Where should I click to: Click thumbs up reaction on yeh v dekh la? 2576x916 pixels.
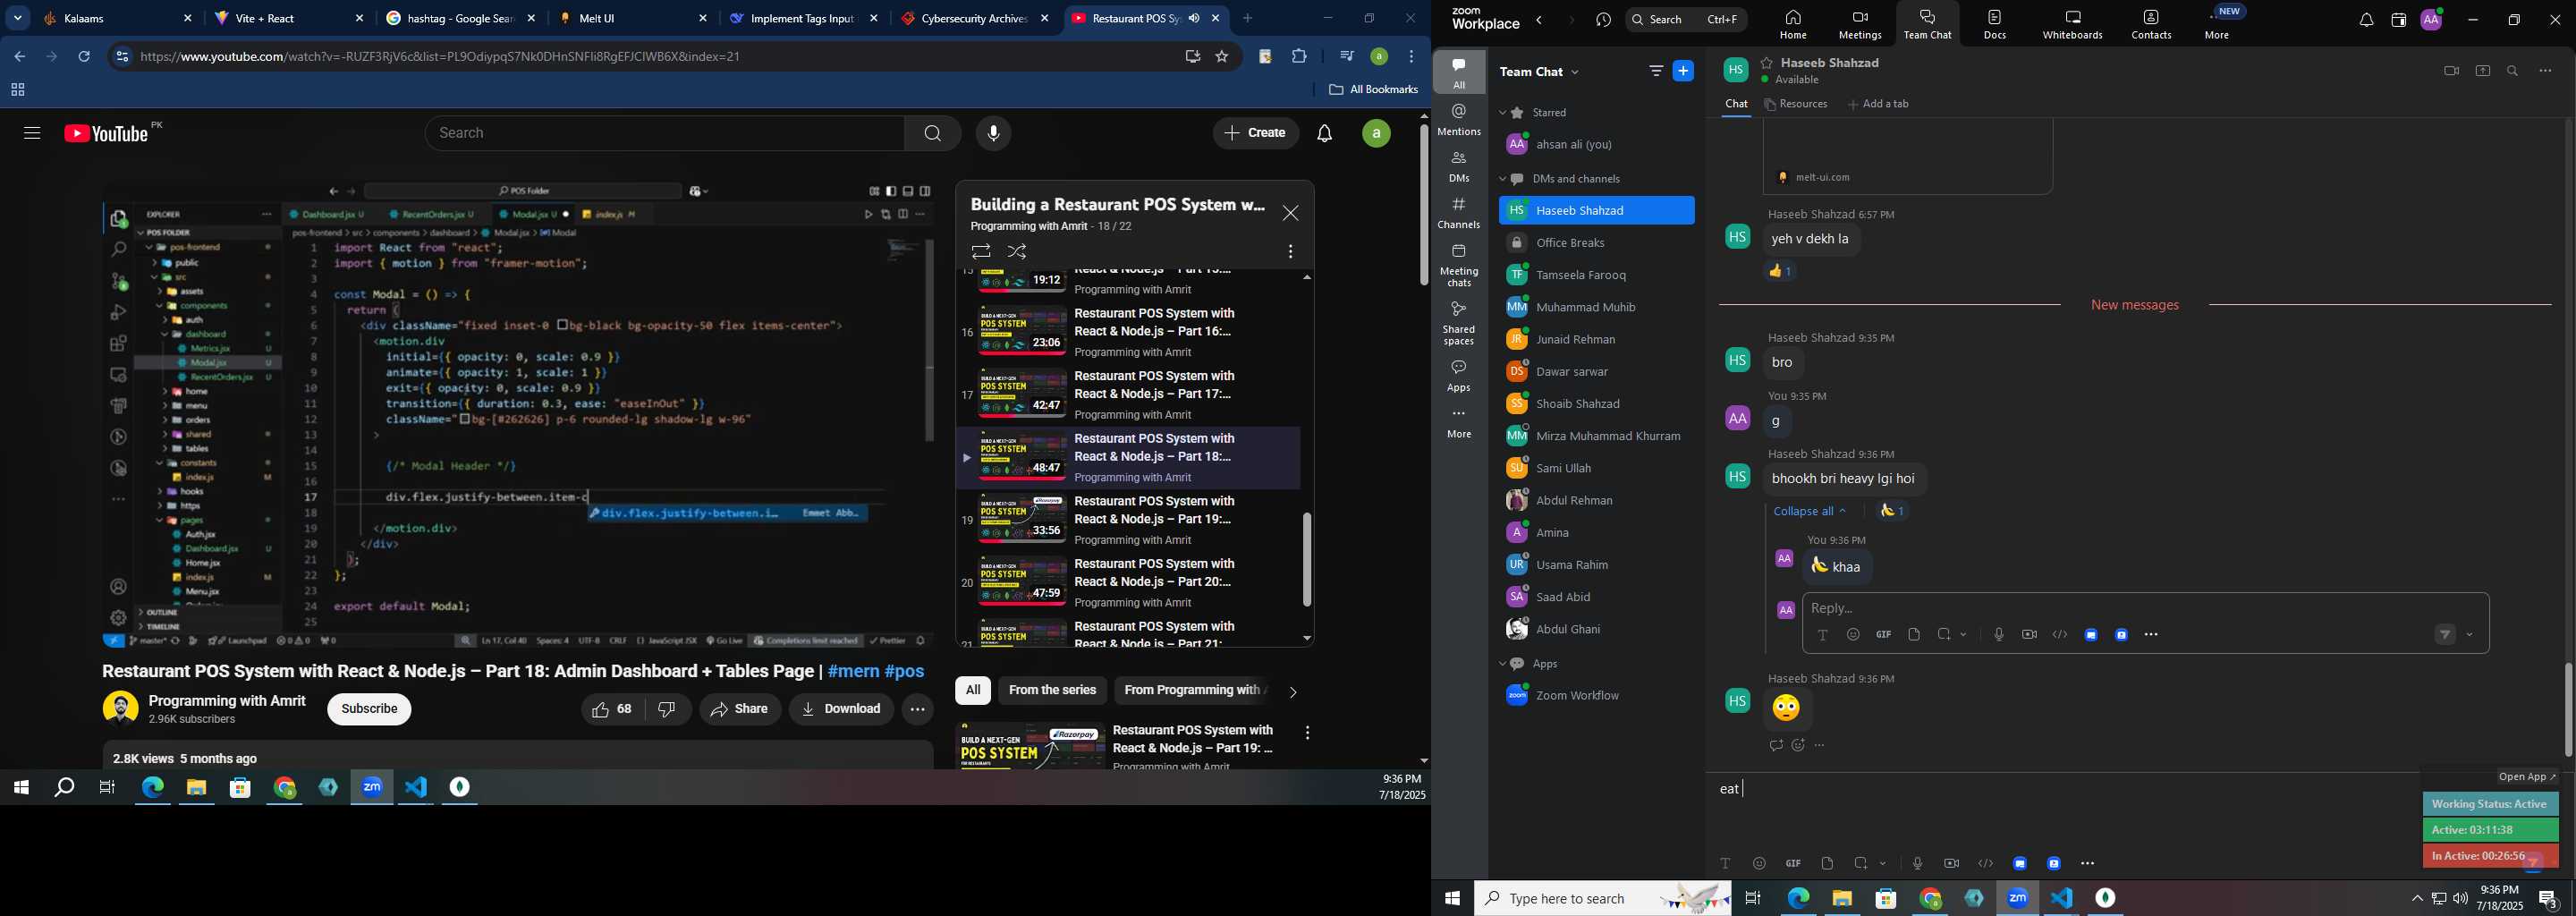(x=1782, y=271)
